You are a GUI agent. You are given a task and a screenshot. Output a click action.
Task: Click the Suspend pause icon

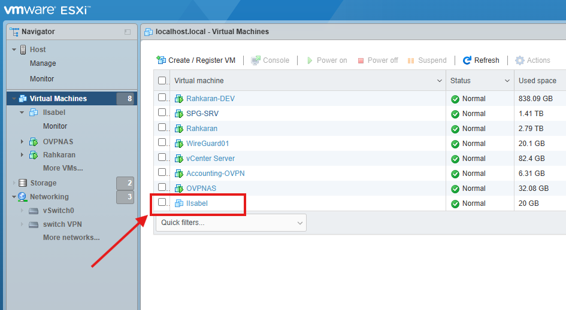pos(411,60)
